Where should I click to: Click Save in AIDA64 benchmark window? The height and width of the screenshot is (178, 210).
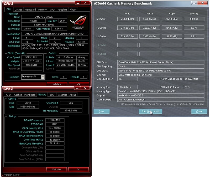(x=102, y=111)
